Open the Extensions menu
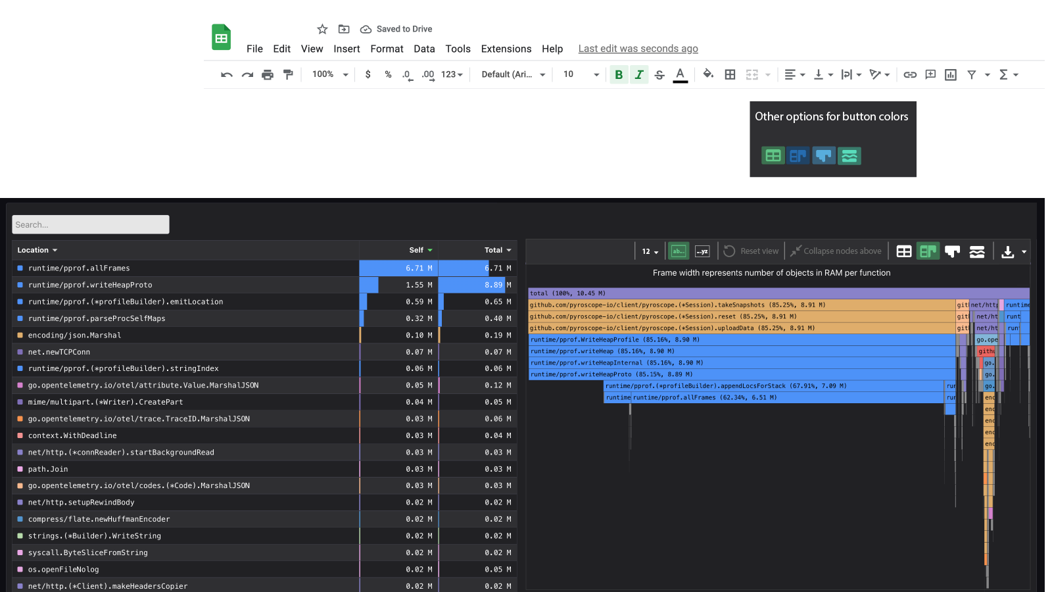1052x592 pixels. point(506,49)
